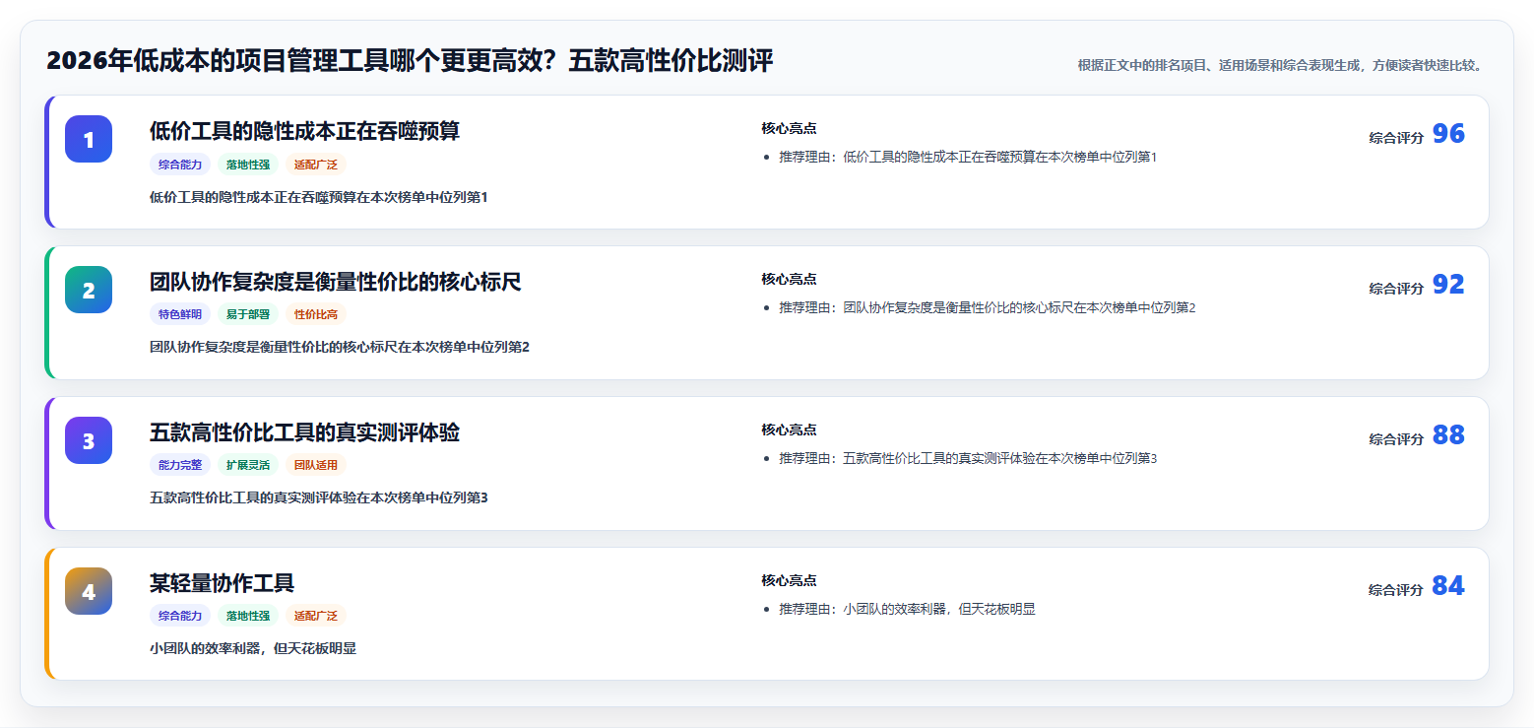Click description 低价工具的隐性成本正在吞噬预算在本次榜单中位列第1

[x=319, y=197]
